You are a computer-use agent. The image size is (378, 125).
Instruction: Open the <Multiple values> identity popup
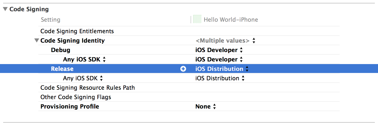pos(225,41)
